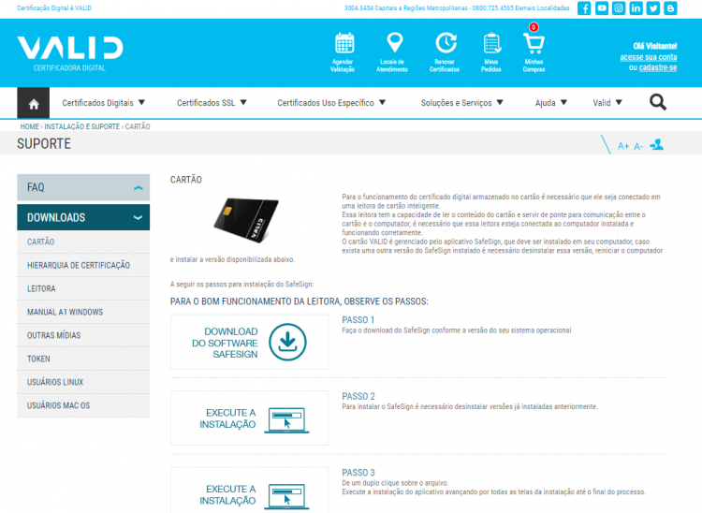Screen dimensions: 702x513
Task: Expand the Ajuda menu
Action: (x=551, y=103)
